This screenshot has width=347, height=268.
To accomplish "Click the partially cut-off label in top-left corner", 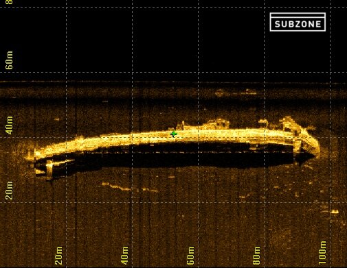I will pyautogui.click(x=10, y=2).
